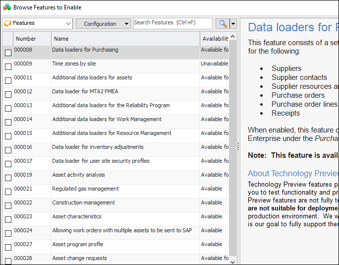This screenshot has height=265, width=339.
Task: Click the vertical splitter handle between panes
Action: 238,146
